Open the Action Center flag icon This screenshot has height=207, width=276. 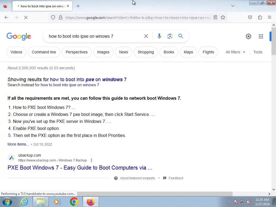point(236,202)
